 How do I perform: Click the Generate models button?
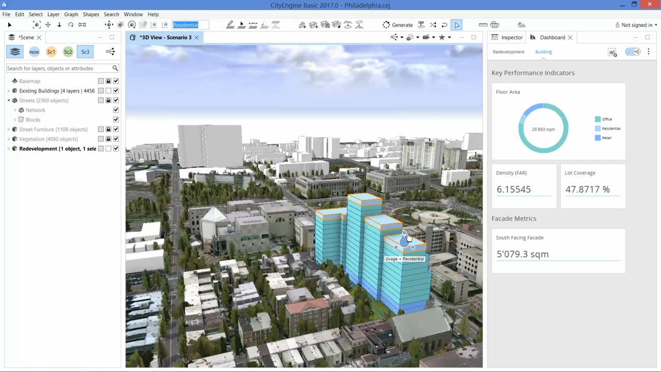click(x=397, y=25)
